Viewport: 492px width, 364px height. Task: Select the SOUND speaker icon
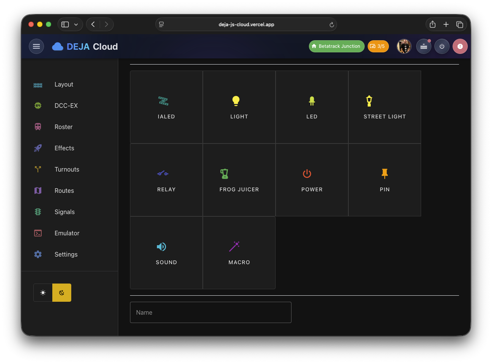[x=161, y=246]
